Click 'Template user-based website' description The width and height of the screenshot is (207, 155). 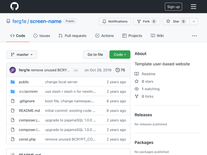point(162,64)
